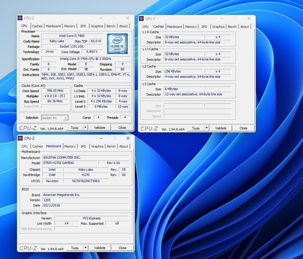Click CPU-Z title bar icon in the Mainboard window
Viewport: 303px width, 259px height.
tap(20, 138)
